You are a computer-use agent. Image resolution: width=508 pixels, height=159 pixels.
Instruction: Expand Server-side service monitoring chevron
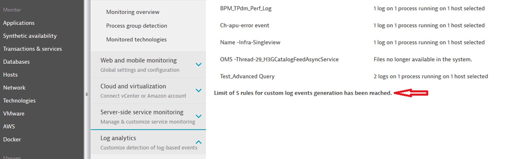198,116
